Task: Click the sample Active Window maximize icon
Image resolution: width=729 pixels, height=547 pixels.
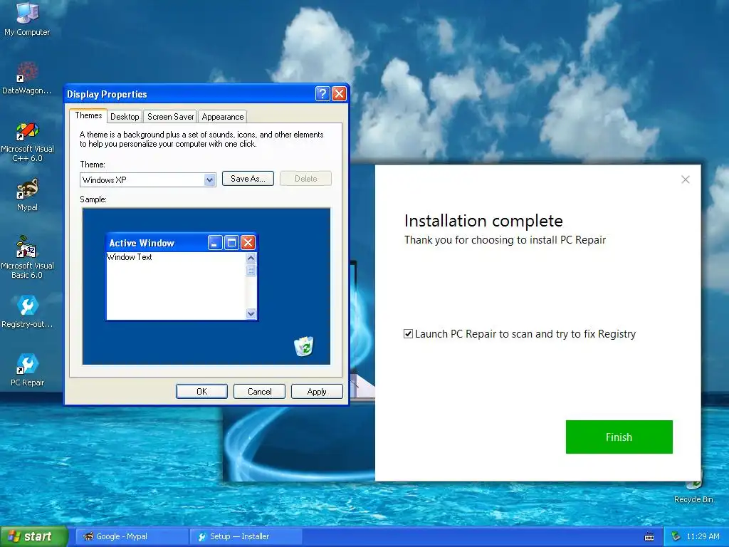Action: [231, 242]
